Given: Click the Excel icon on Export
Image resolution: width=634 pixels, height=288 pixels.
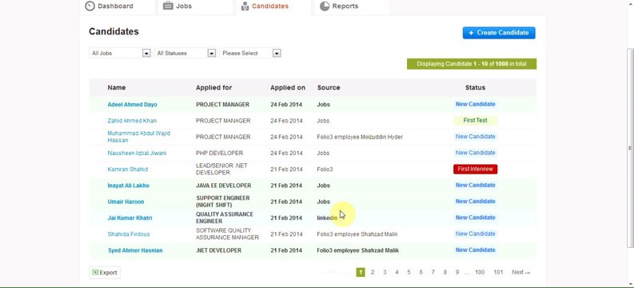Looking at the screenshot, I should pyautogui.click(x=95, y=273).
